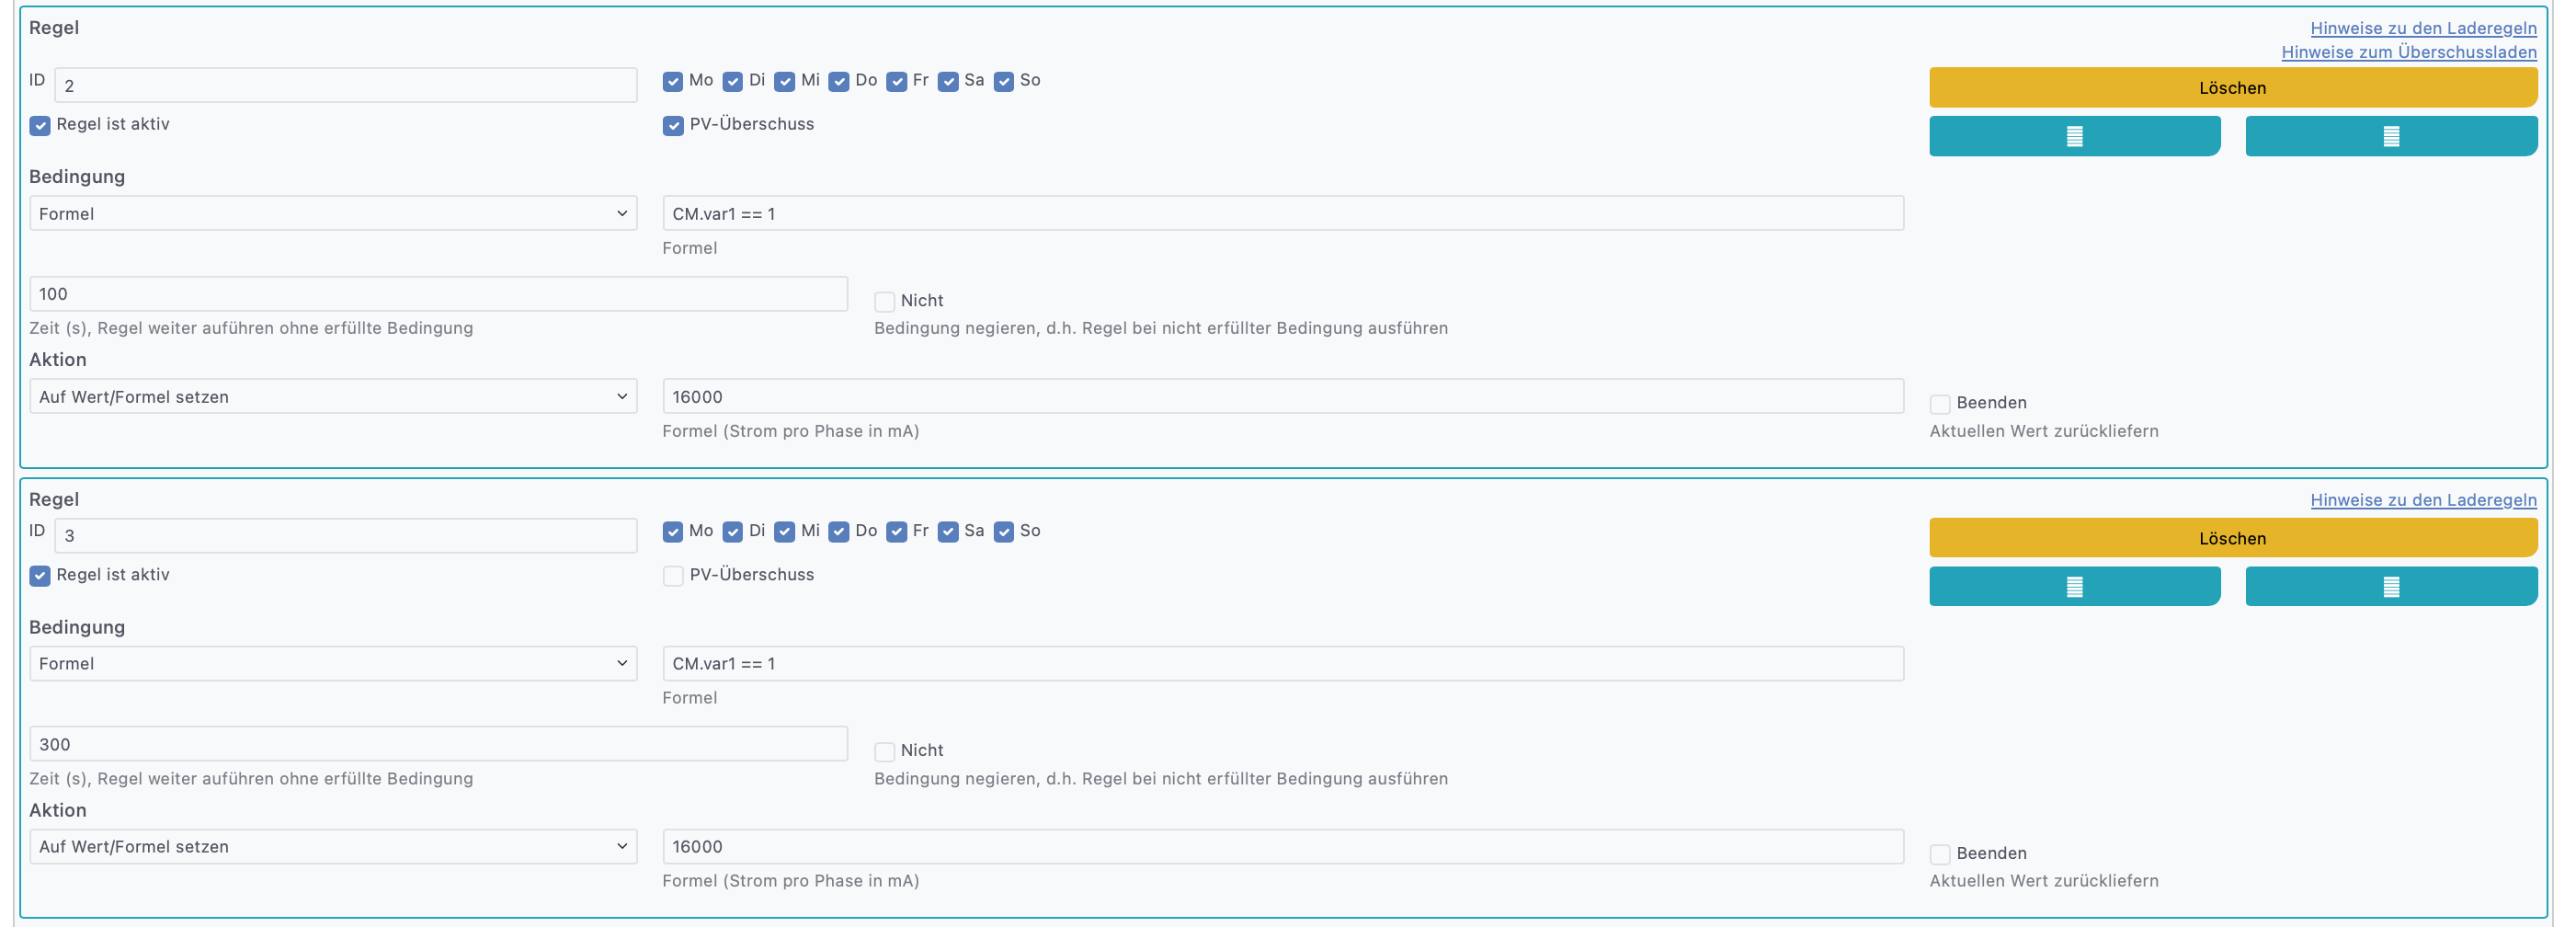Image resolution: width=2576 pixels, height=927 pixels.
Task: Click 'CM.var1 == 1' formula field in rule 2
Action: (x=1283, y=213)
